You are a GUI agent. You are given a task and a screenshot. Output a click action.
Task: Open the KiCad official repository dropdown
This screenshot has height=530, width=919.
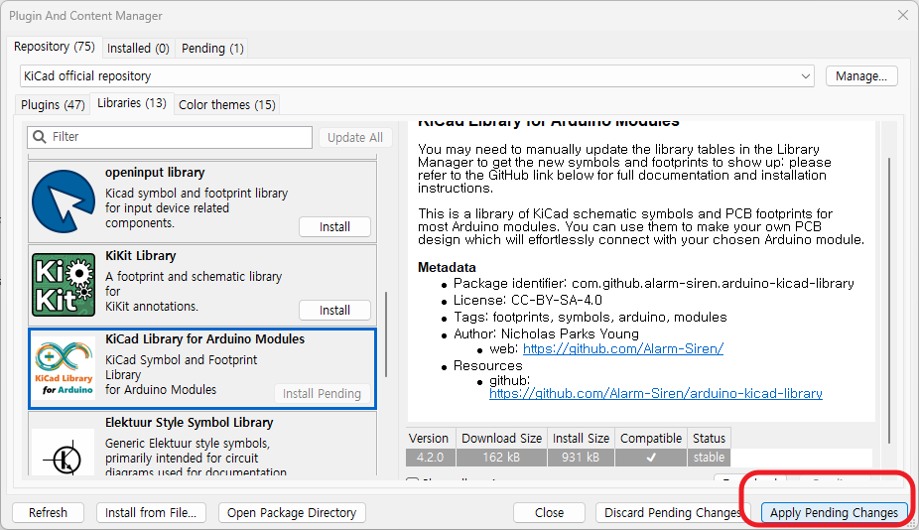806,76
